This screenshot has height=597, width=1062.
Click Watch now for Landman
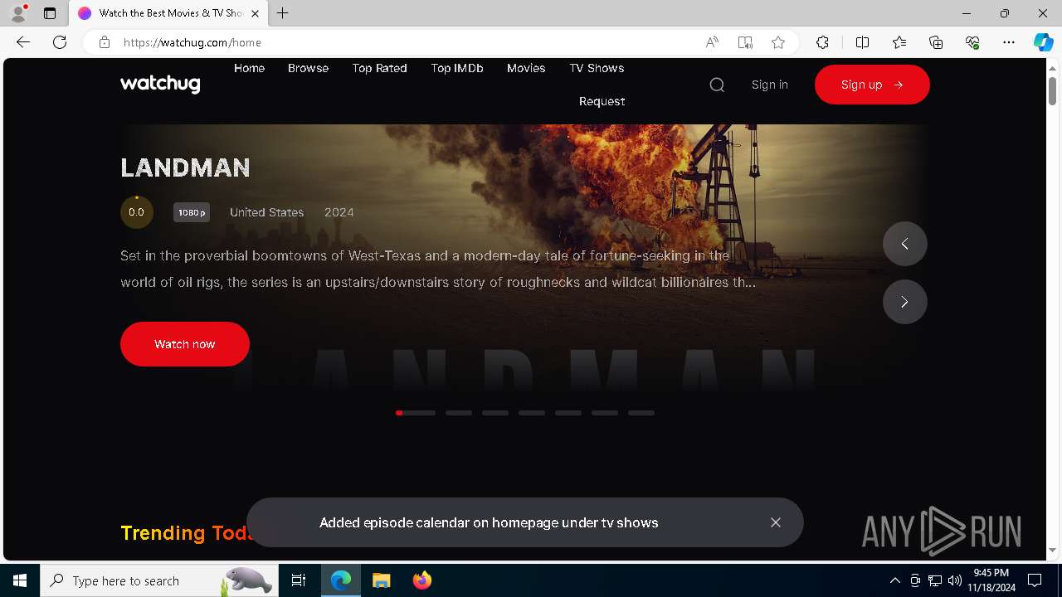click(185, 344)
